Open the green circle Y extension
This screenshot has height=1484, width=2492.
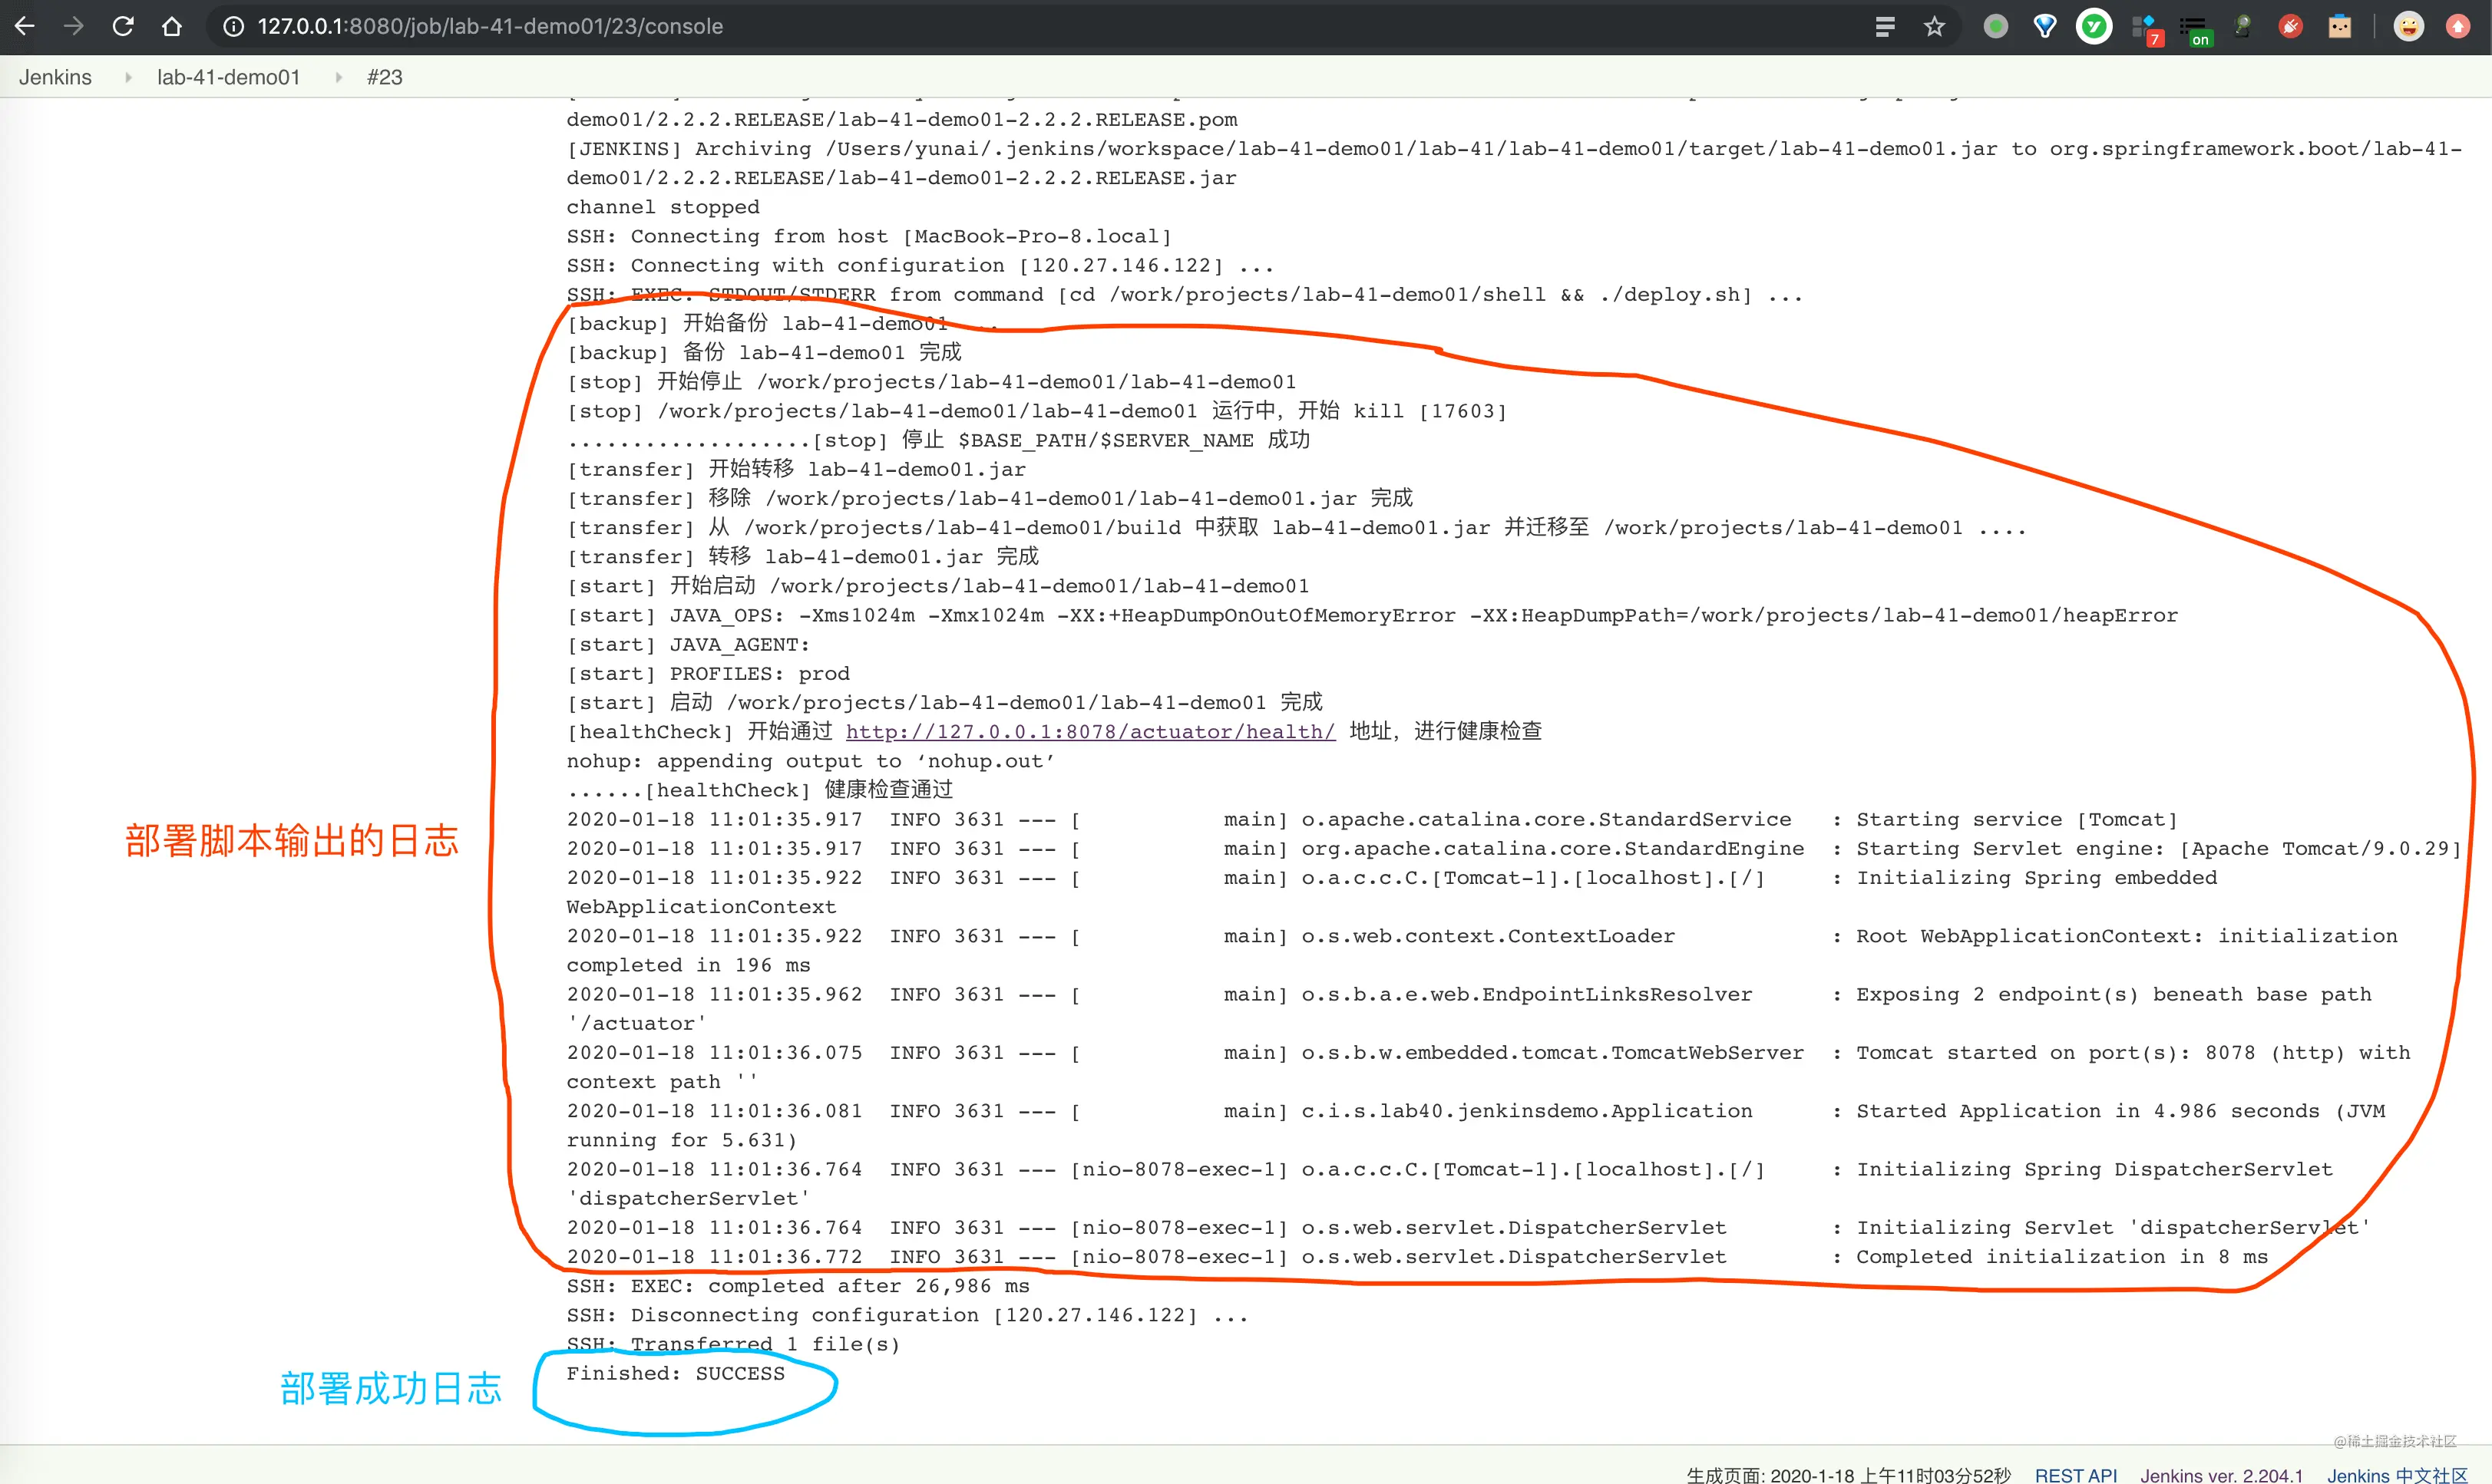(2094, 26)
